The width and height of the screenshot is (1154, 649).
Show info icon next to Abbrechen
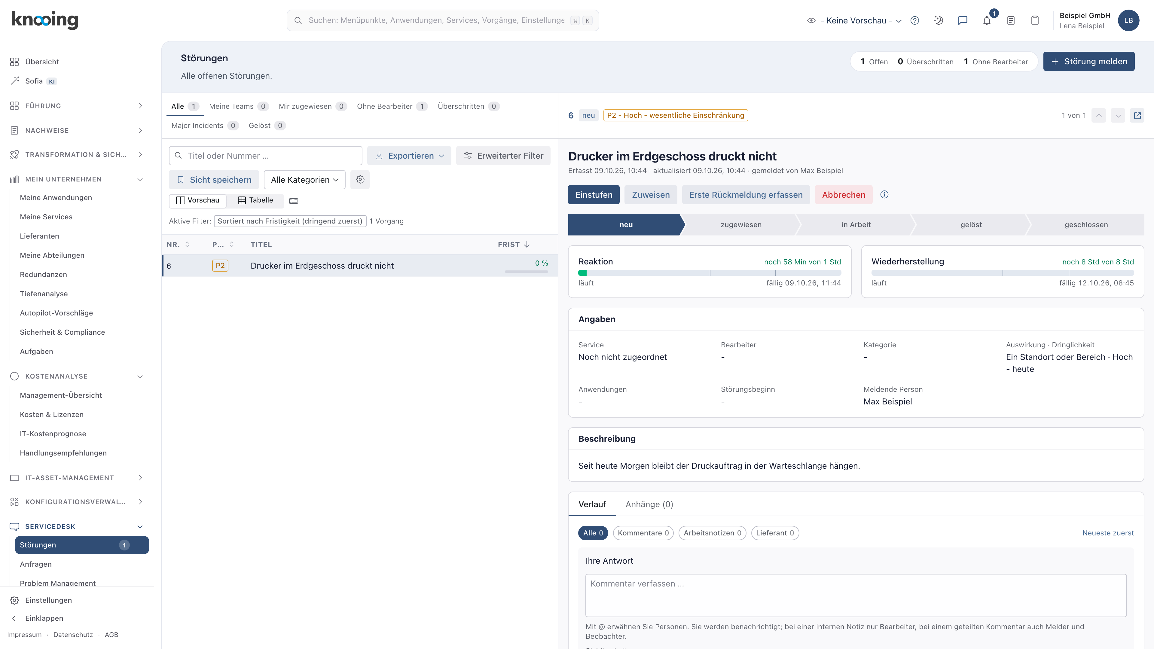[x=884, y=194]
